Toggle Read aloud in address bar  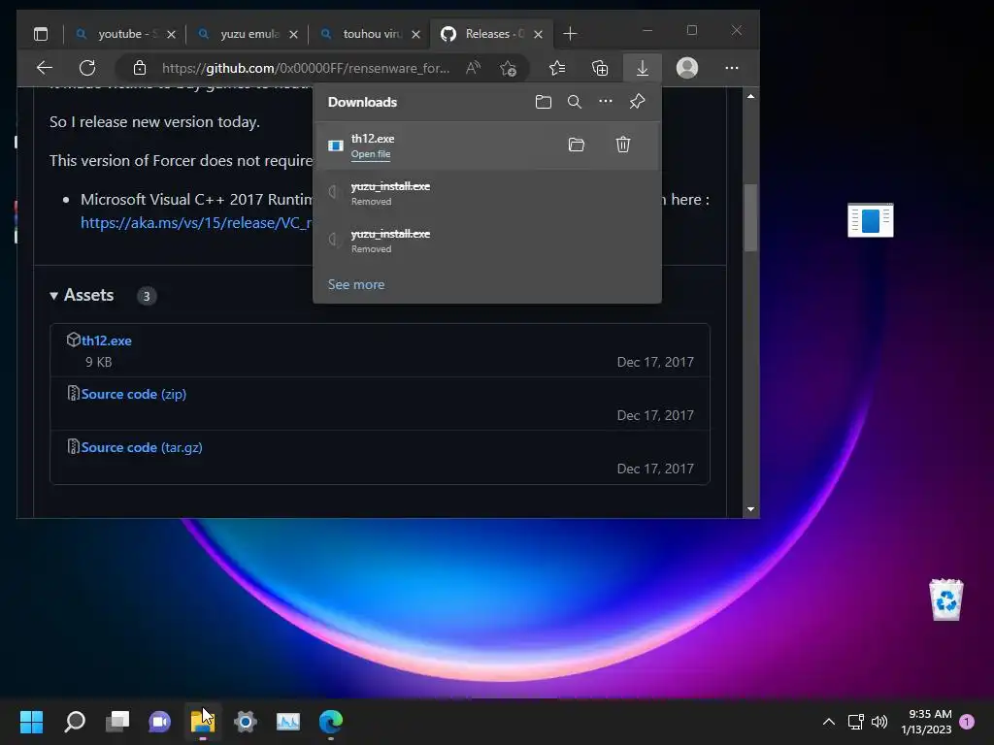pos(473,68)
